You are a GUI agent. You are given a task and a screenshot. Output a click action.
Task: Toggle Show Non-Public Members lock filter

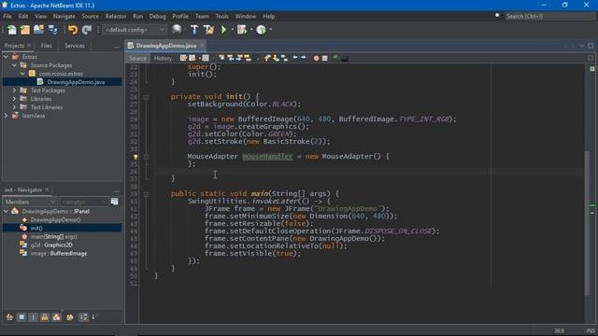45,317
